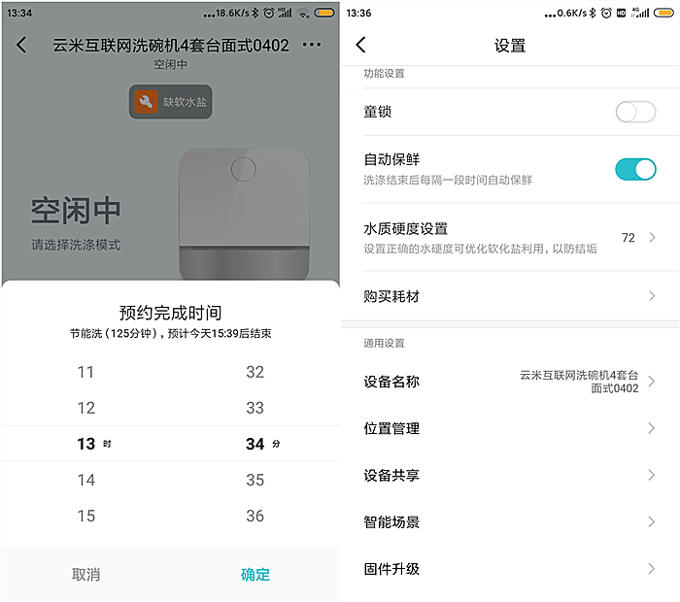Viewport: 680px width, 602px height.
Task: Go back from the 设置 settings page
Action: tap(360, 45)
